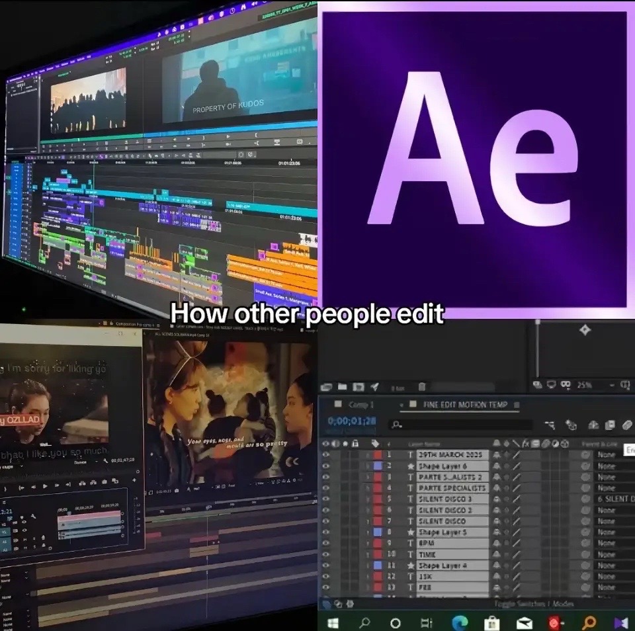635x631 pixels.
Task: Open the FINE EDIT MOTION TEMP panel menu
Action: coord(517,405)
